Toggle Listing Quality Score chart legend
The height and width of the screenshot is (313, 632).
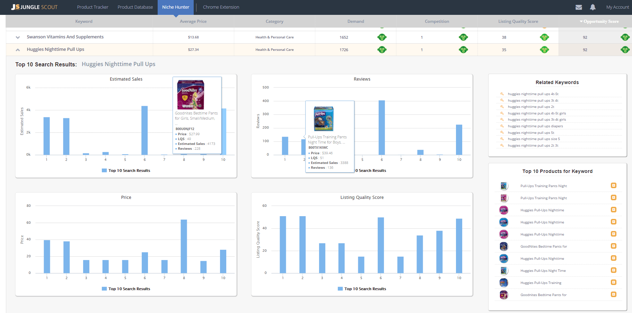click(362, 289)
